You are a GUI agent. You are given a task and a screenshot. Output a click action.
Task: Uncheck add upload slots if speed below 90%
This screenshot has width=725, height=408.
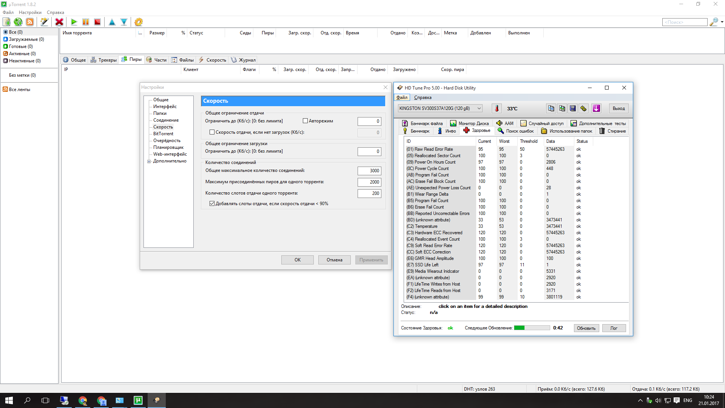tap(212, 204)
